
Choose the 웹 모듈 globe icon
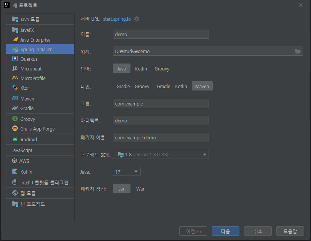(15, 193)
